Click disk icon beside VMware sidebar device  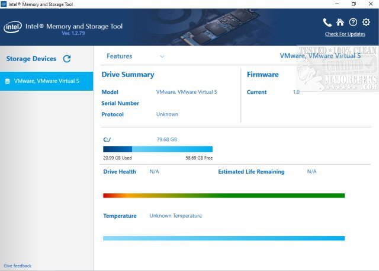click(7, 81)
